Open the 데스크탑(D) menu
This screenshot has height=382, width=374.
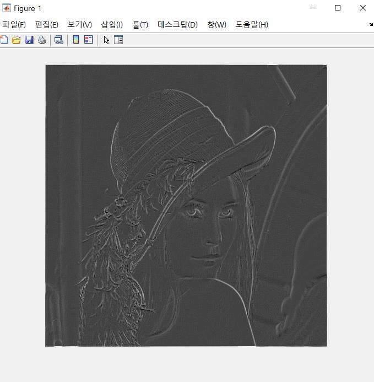coord(177,25)
